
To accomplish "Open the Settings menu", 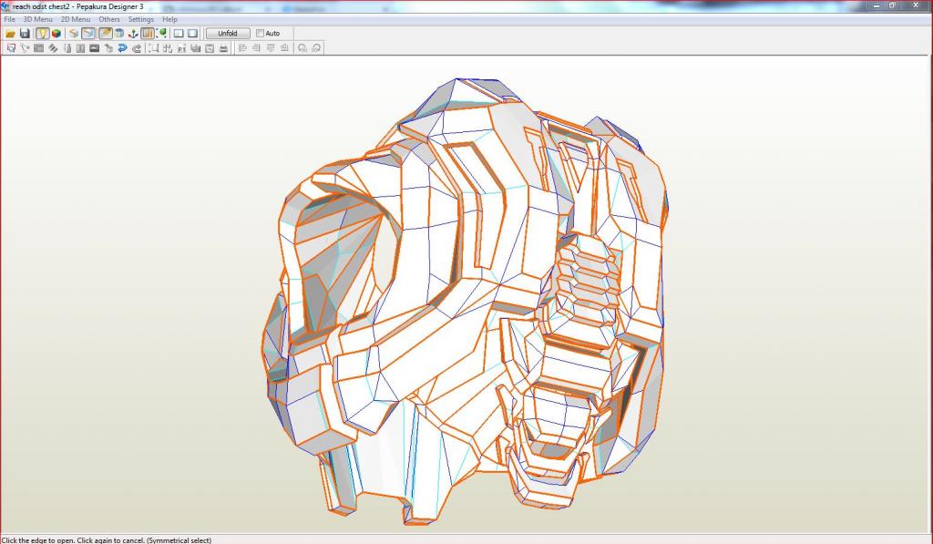I will tap(141, 19).
